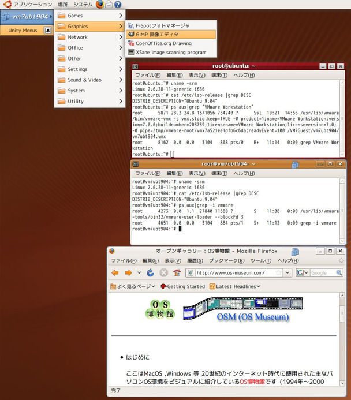Click the OS博物館 green logo
351x400 pixels.
tap(160, 309)
